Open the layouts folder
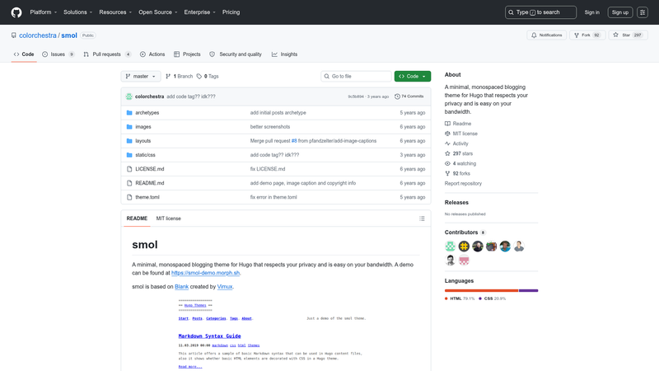 [x=143, y=141]
